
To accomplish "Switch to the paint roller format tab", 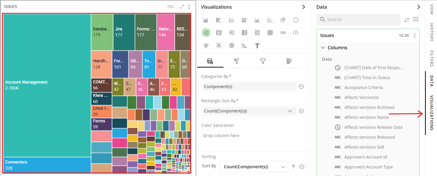I will [236, 61].
